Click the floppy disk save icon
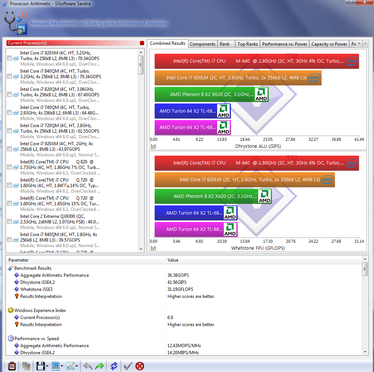The image size is (374, 372). [x=40, y=366]
